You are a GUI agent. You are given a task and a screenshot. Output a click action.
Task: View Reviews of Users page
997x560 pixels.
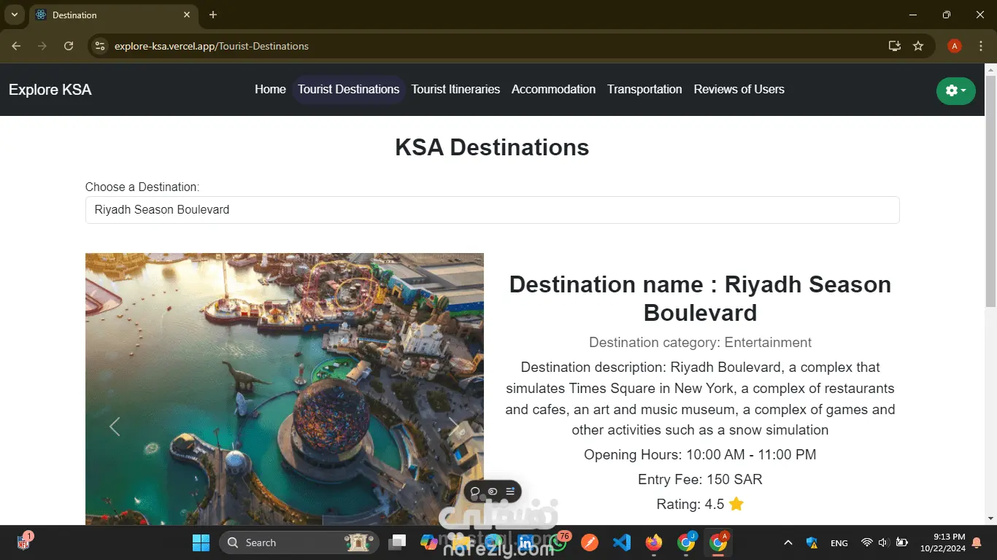coord(739,90)
